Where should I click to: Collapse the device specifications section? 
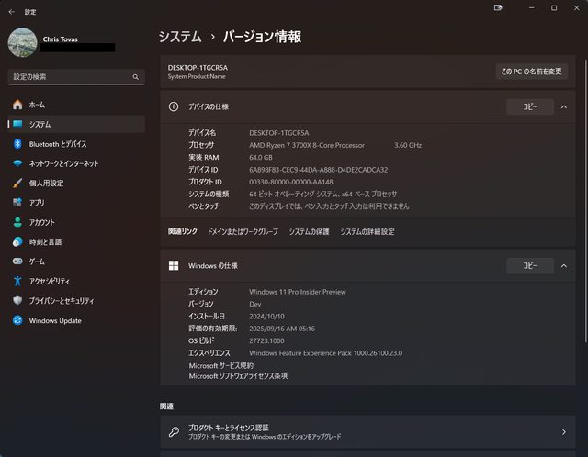pyautogui.click(x=563, y=107)
